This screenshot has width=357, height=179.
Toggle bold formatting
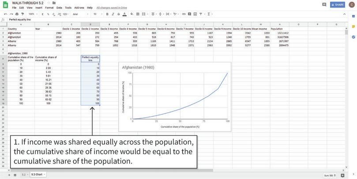(107, 14)
